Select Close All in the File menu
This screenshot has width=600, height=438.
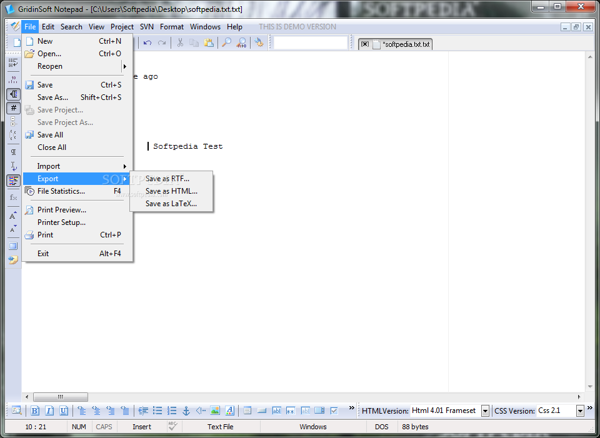pos(77,147)
